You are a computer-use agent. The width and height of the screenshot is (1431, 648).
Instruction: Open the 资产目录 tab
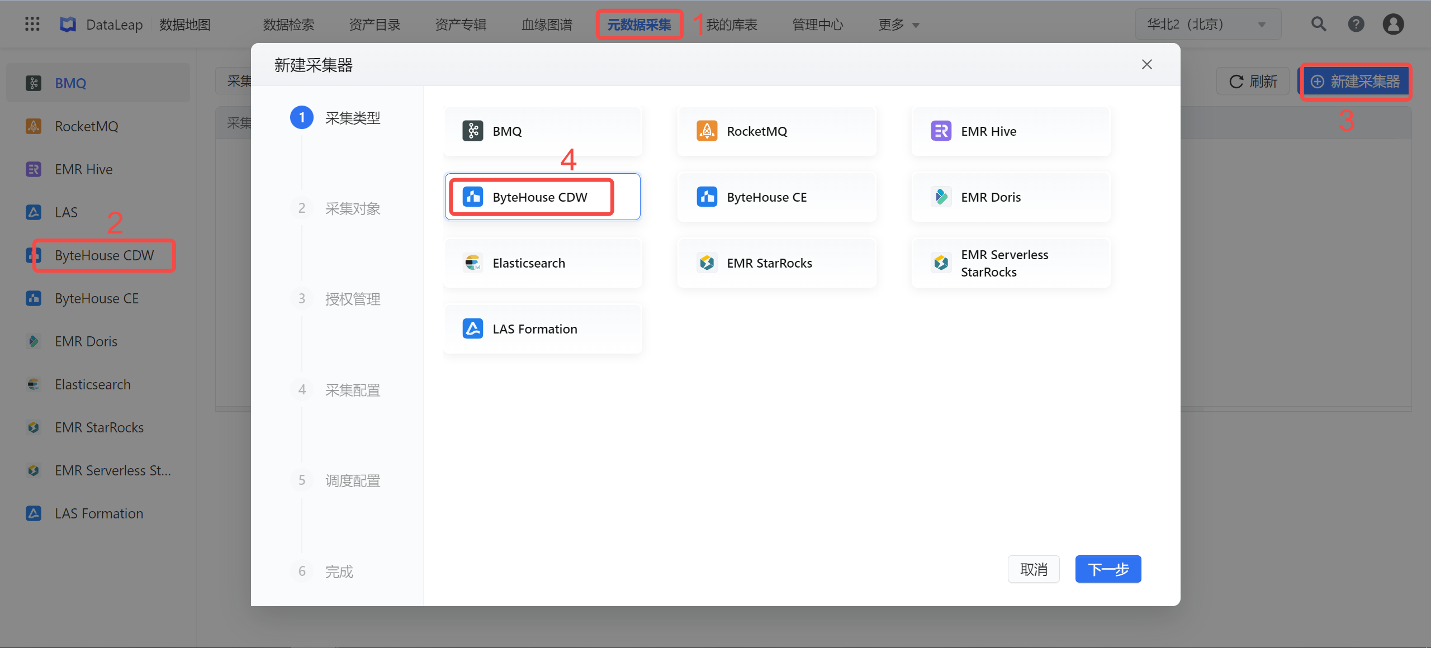point(375,25)
